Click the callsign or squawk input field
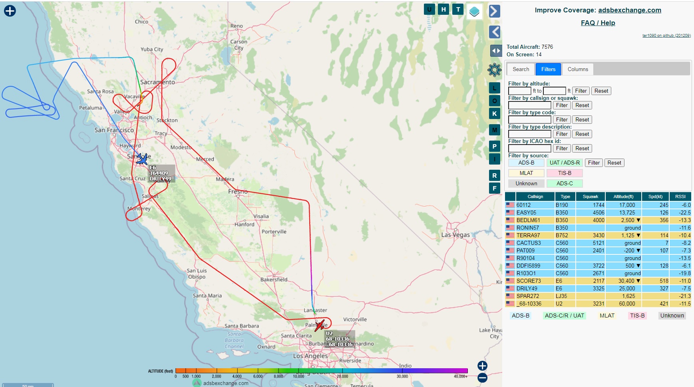694x387 pixels. [529, 105]
